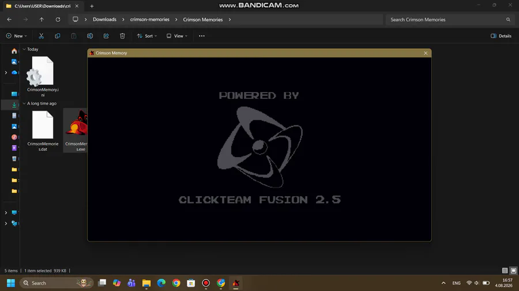Click the Cut scissors icon in toolbar
Image resolution: width=519 pixels, height=291 pixels.
(41, 36)
